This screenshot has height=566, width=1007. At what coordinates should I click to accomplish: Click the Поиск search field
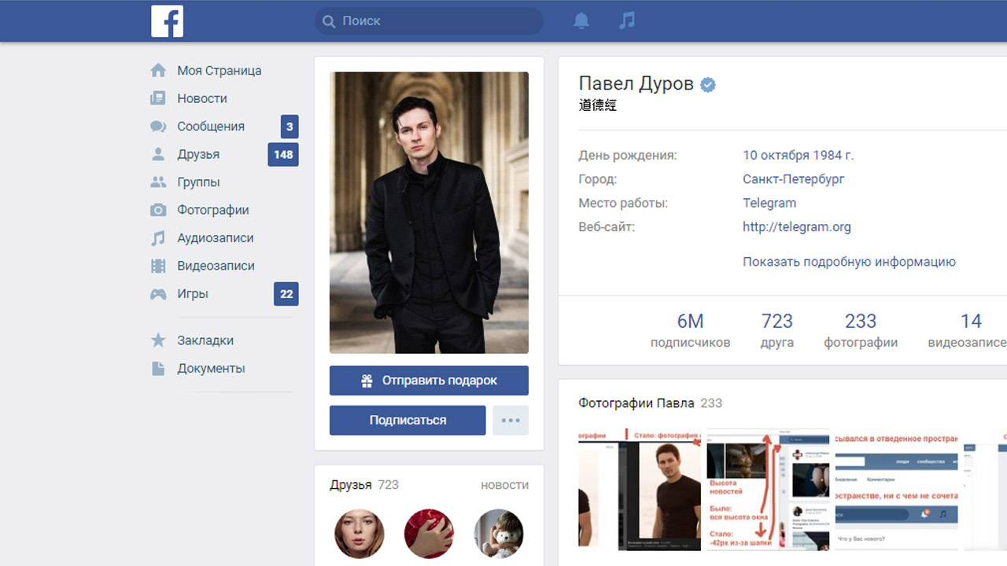[429, 21]
